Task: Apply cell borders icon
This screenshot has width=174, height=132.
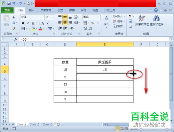Action: (x=23, y=28)
